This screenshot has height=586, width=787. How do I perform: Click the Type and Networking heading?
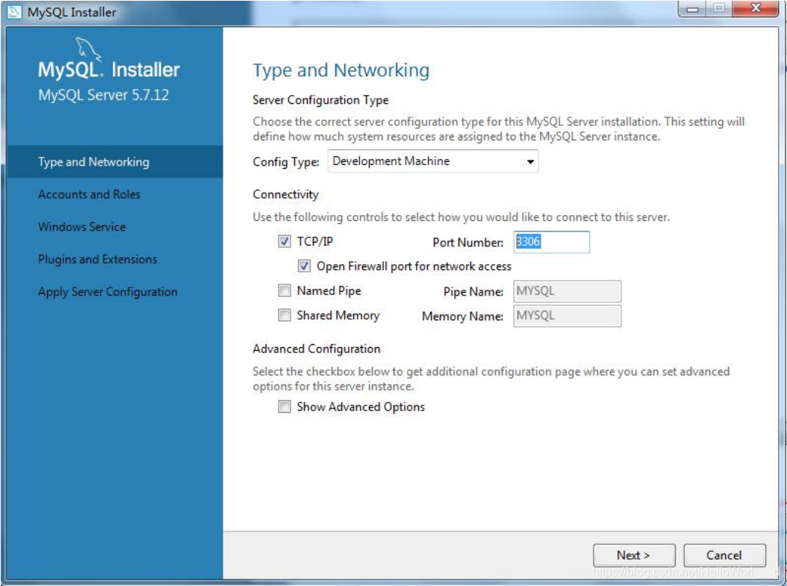pos(340,71)
